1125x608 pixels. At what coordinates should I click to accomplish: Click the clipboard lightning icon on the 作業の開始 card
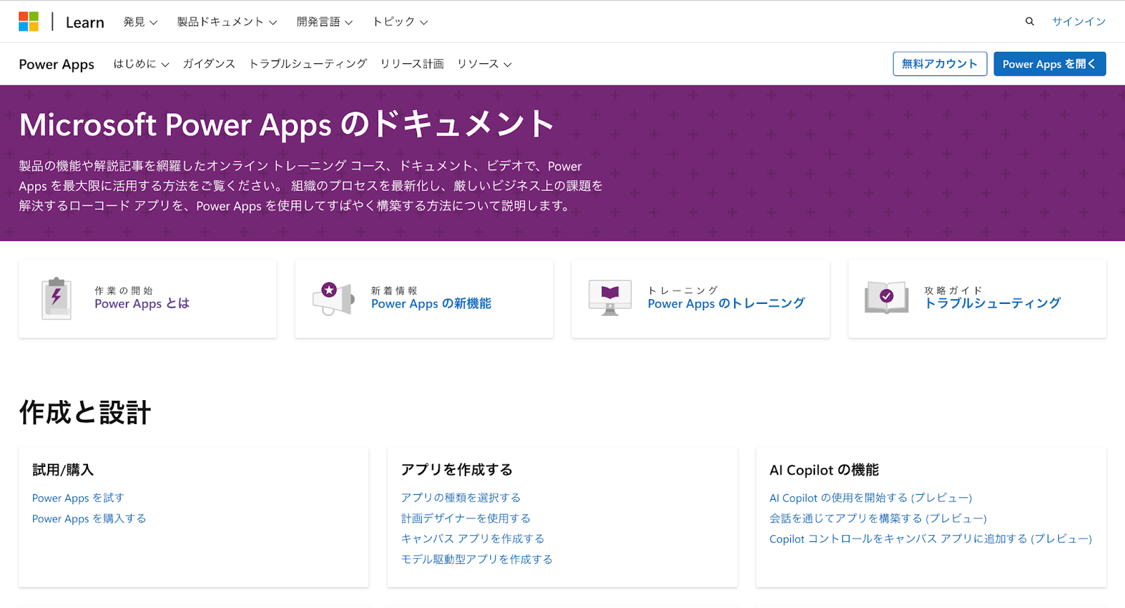(x=56, y=299)
